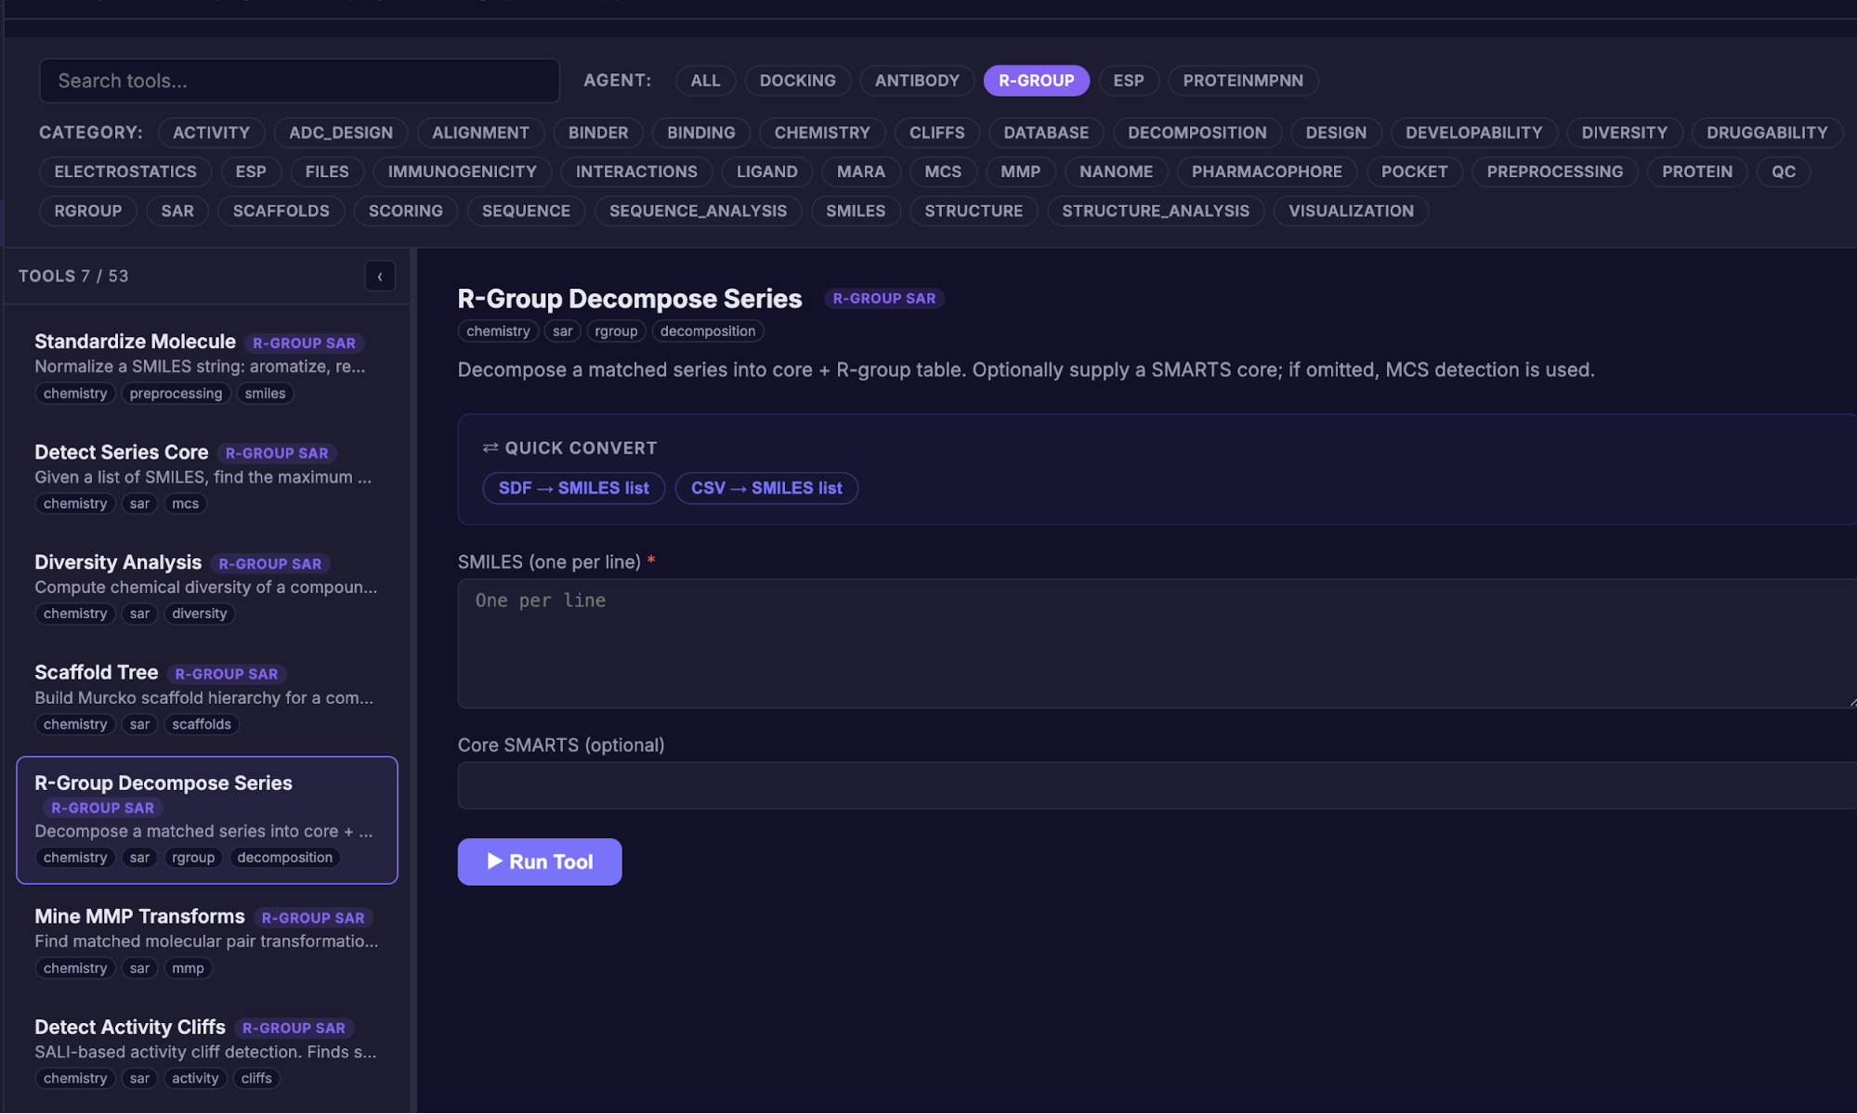The image size is (1857, 1114).
Task: Open the Detect Series Core tool
Action: tap(122, 452)
